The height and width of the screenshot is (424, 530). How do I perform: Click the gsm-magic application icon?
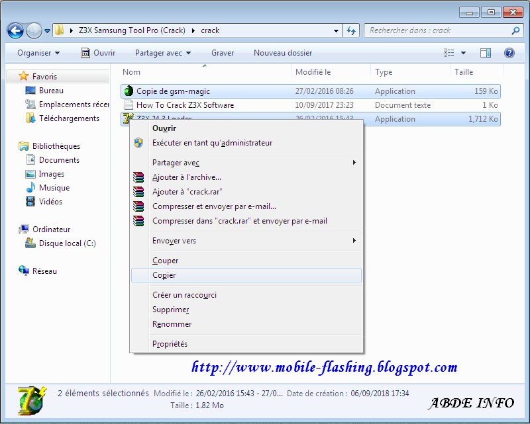point(129,91)
